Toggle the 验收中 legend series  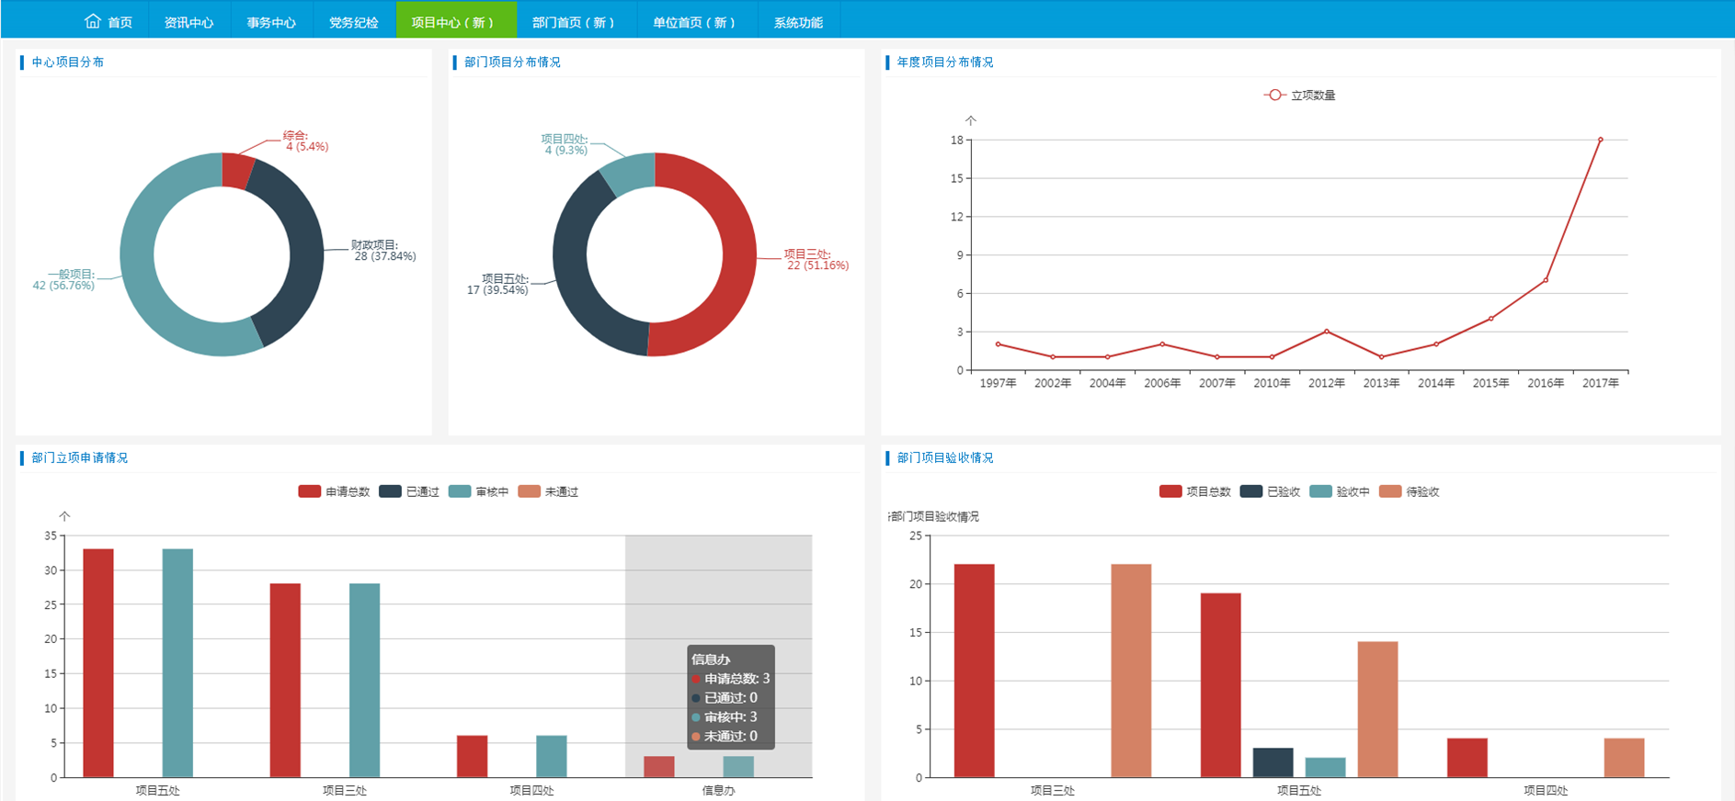pos(1340,491)
